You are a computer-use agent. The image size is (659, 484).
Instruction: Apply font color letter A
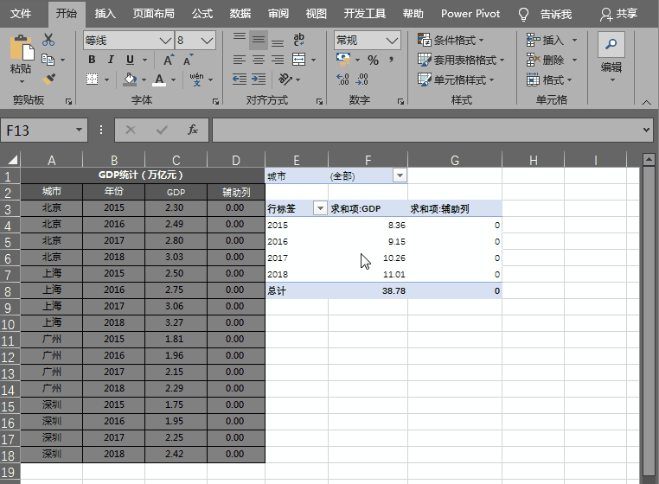click(159, 80)
